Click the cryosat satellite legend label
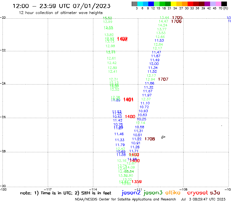The width and height of the screenshot is (231, 202). [x=197, y=193]
